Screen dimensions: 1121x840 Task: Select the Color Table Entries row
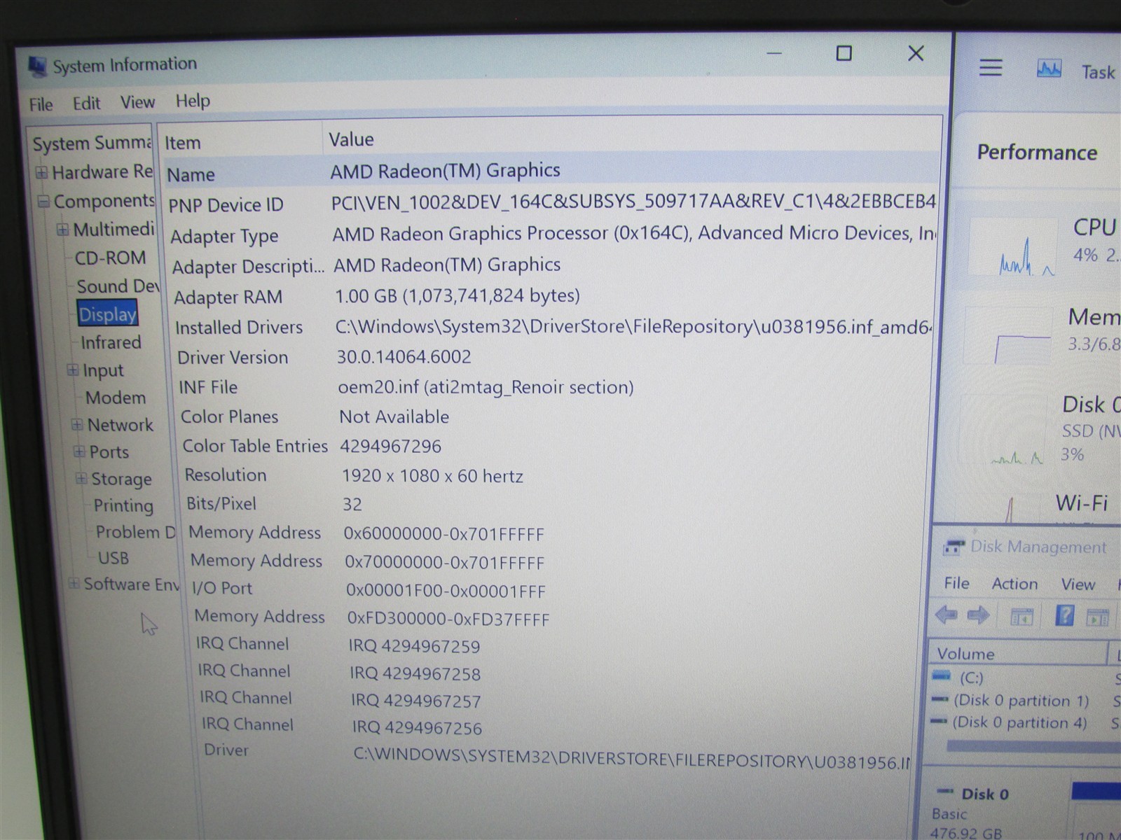click(x=556, y=446)
